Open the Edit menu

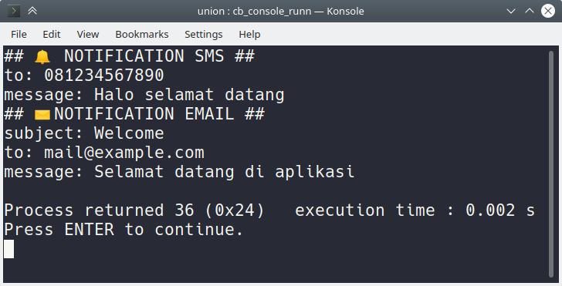(x=52, y=35)
